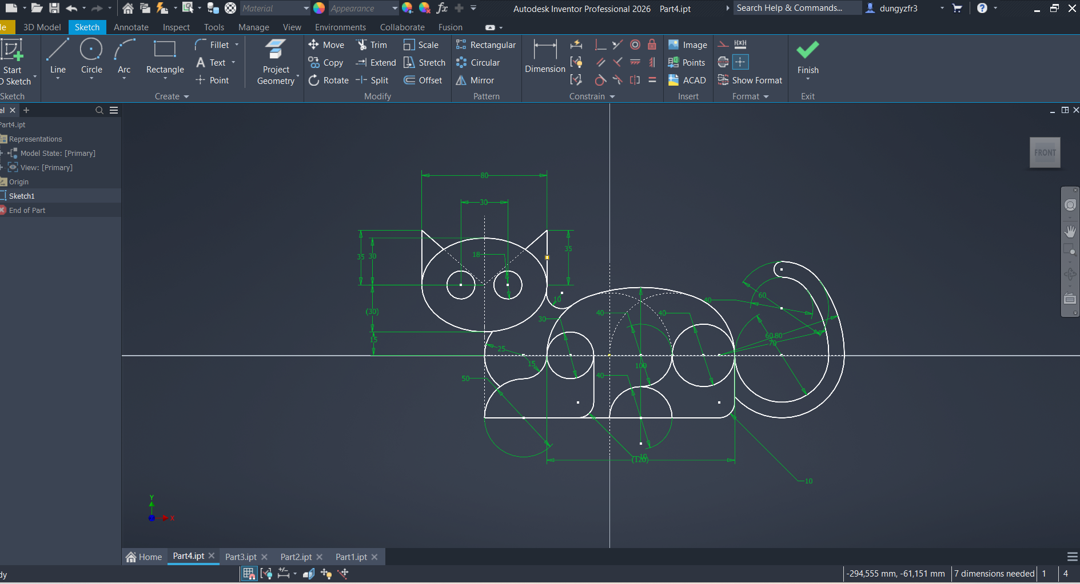This screenshot has width=1080, height=584.
Task: Activate the Mirror pattern tool
Action: point(475,80)
